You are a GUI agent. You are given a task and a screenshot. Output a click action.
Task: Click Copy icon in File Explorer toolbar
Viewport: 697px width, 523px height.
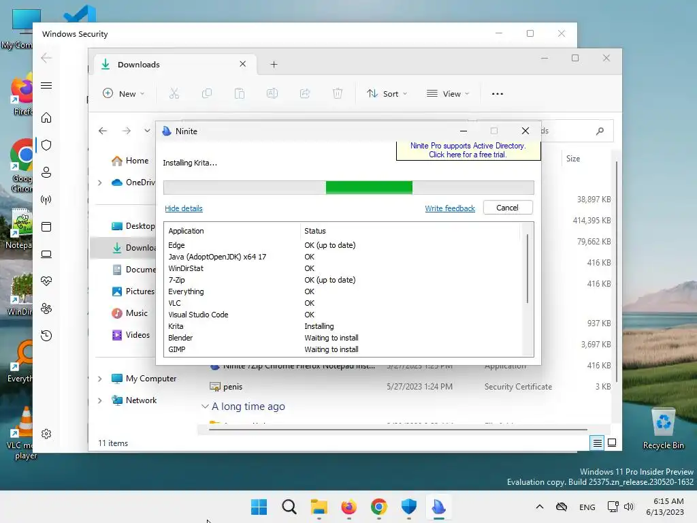pos(207,93)
